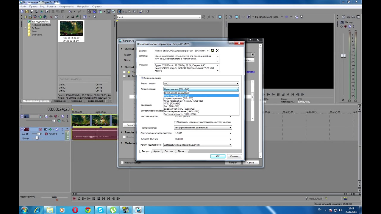Check Позволить источнику настраивать частоту кадров
Viewport: 381px width, 214px height.
pyautogui.click(x=175, y=122)
